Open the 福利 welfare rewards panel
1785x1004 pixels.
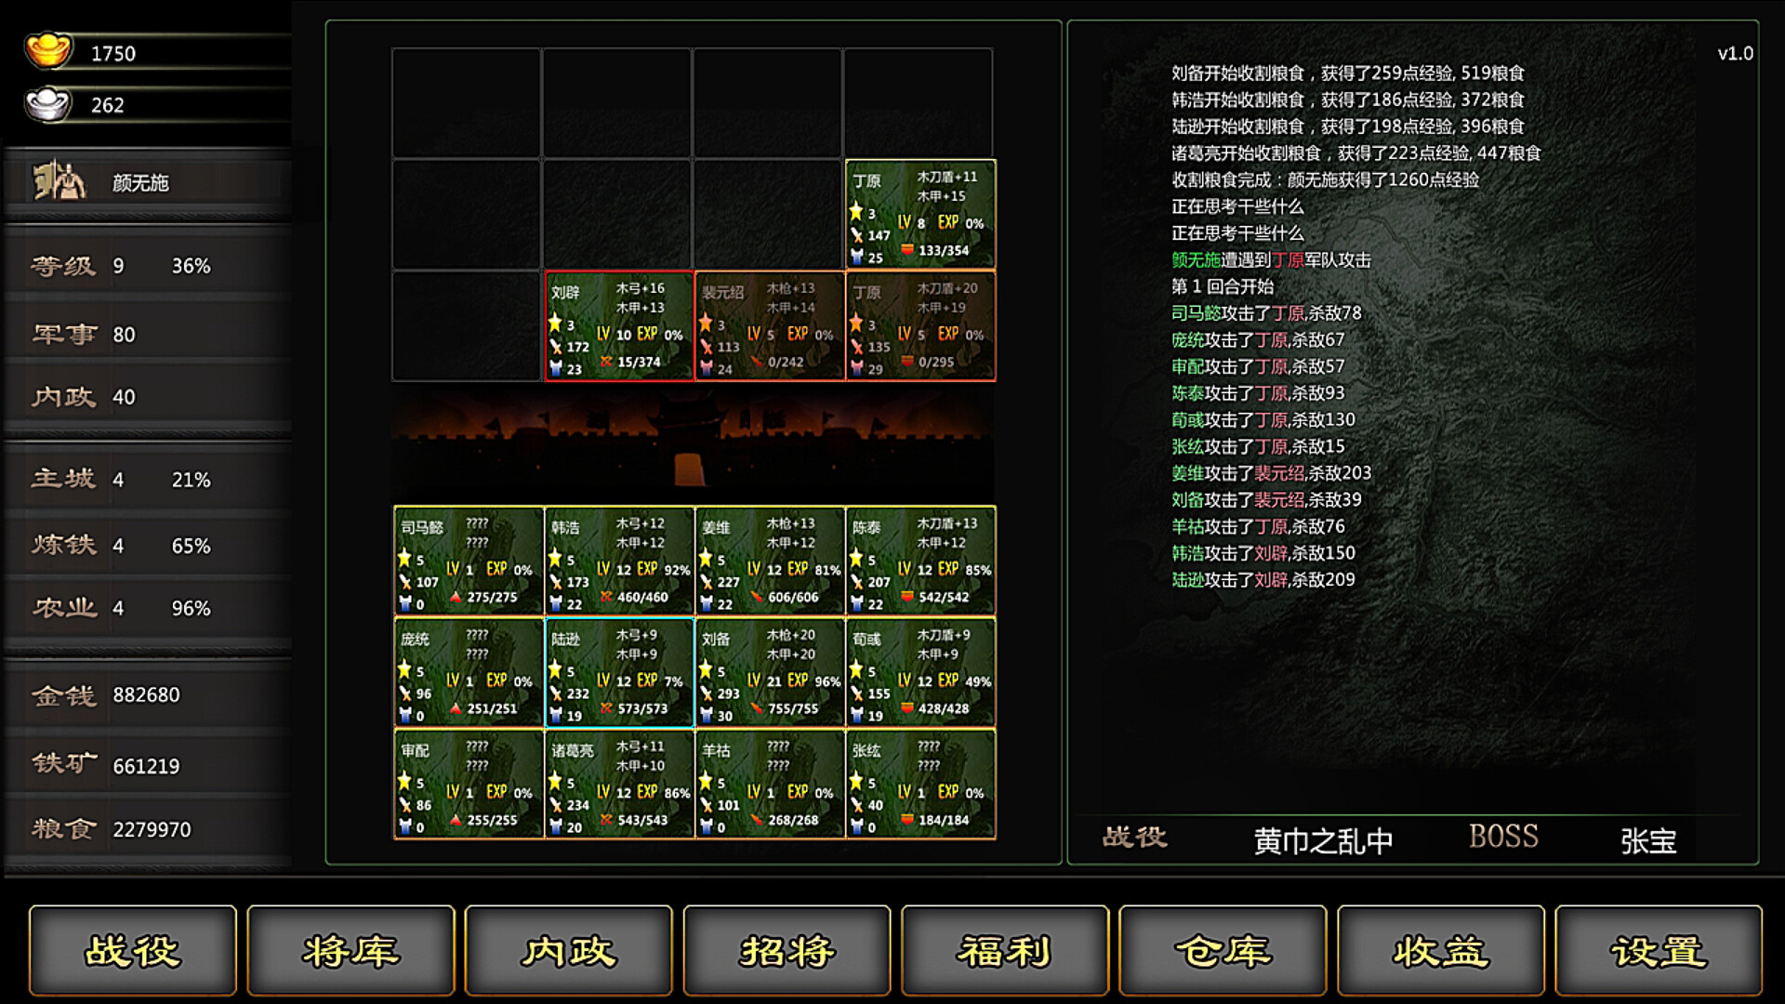[1004, 952]
